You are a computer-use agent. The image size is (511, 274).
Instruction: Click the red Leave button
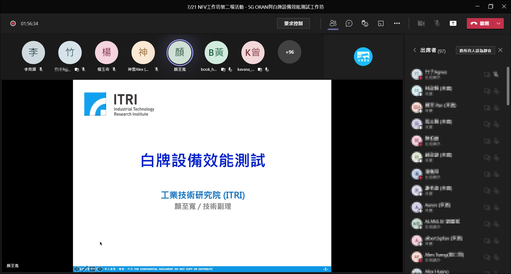pyautogui.click(x=480, y=23)
